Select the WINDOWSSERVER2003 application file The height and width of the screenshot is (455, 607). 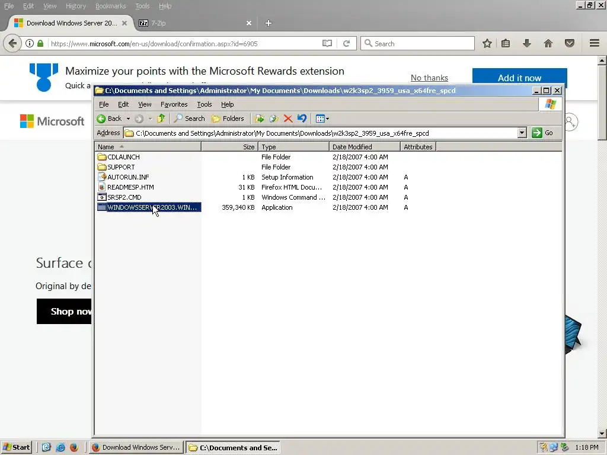point(149,207)
